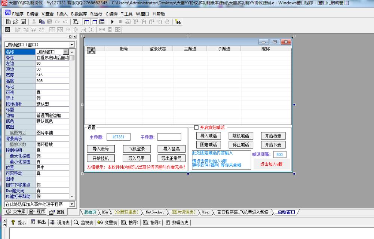Image resolution: width=374 pixels, height=239 pixels.
Task: Open search using the magnifier toolbar icon
Action: [x=75, y=22]
